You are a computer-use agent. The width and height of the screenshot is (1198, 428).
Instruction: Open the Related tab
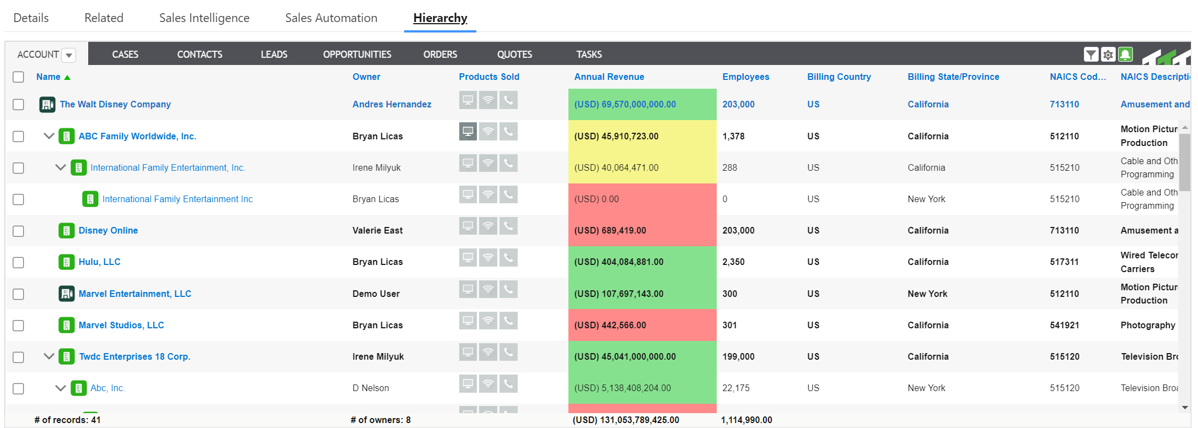(104, 18)
